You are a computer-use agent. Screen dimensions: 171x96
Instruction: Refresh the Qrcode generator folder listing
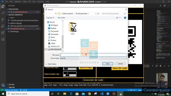coord(98,14)
